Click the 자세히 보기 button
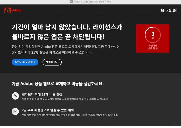Image resolution: width=181 pixels, height=128 pixels. 52,62
